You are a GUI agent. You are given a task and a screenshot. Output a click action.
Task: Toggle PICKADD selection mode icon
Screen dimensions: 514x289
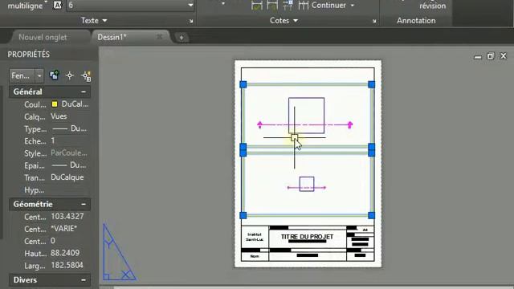pyautogui.click(x=55, y=75)
